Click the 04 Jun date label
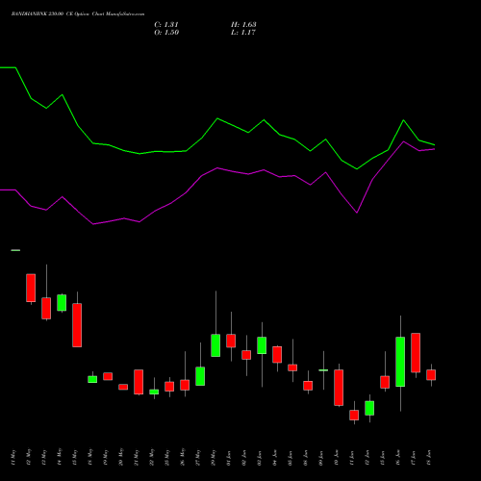 (x=275, y=458)
